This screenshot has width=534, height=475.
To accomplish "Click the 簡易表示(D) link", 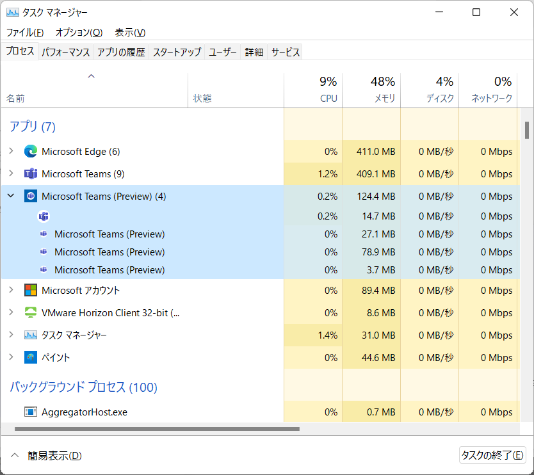I will [54, 456].
